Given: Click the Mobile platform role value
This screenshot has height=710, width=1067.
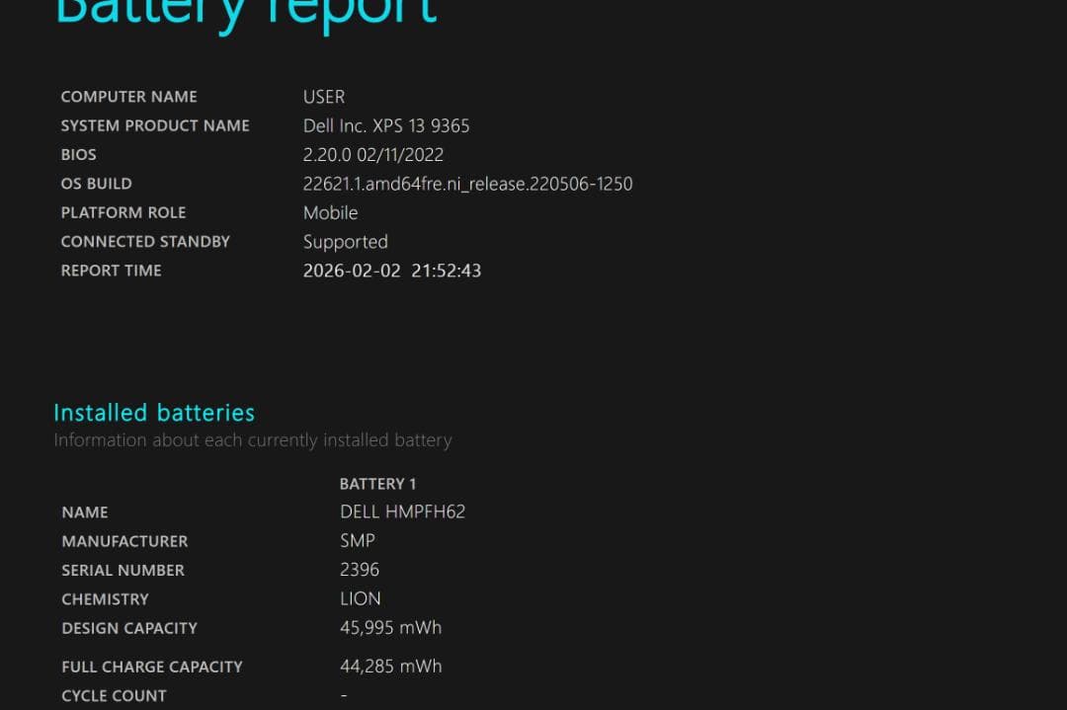Looking at the screenshot, I should [330, 212].
